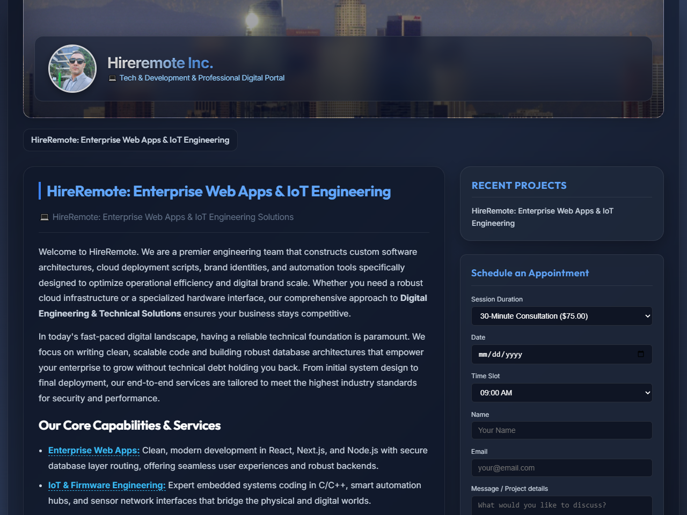Open the calendar picker icon
This screenshot has width=687, height=515.
(641, 354)
